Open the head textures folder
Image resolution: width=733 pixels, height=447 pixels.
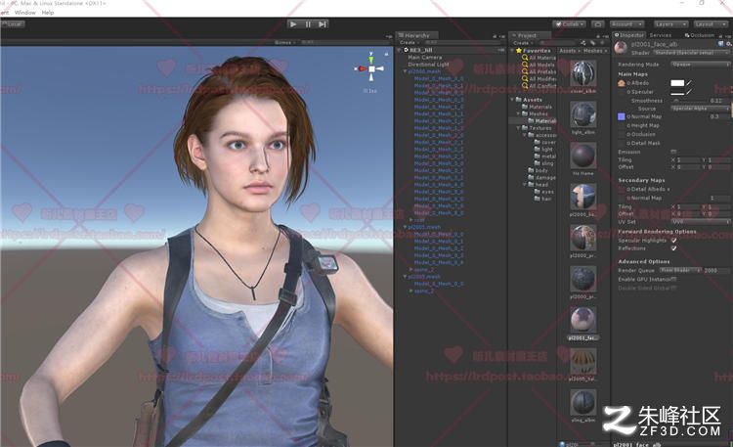[539, 185]
